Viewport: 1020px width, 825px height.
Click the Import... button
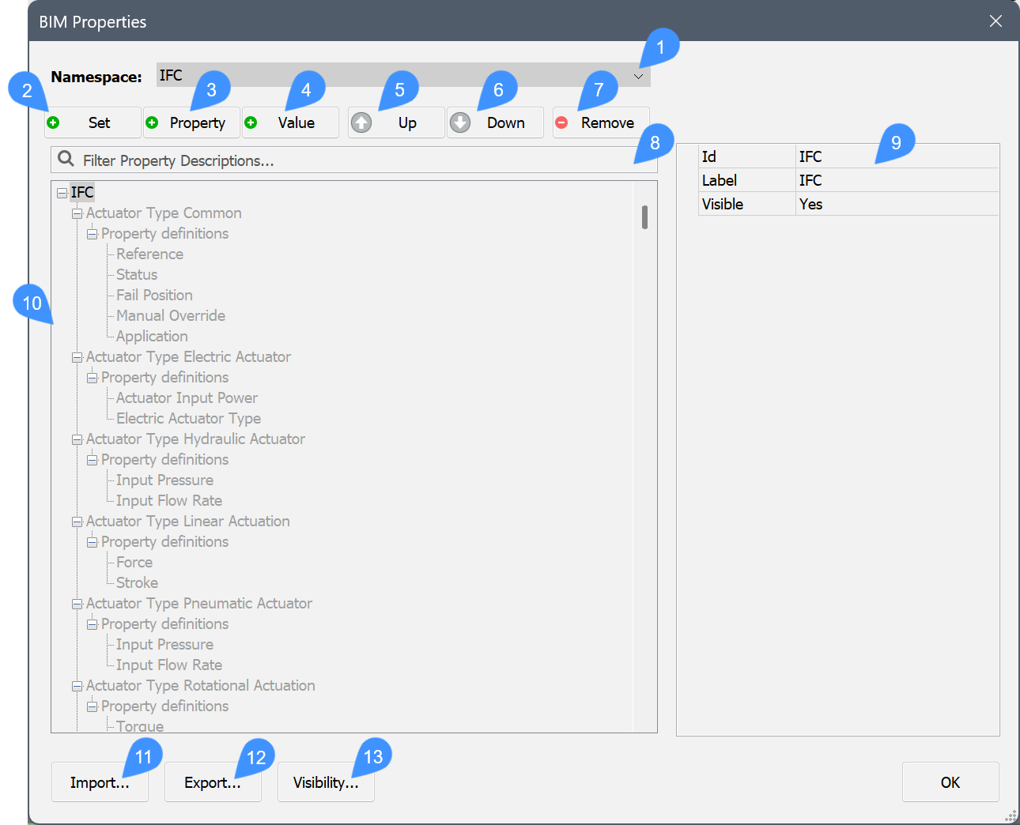coord(100,782)
